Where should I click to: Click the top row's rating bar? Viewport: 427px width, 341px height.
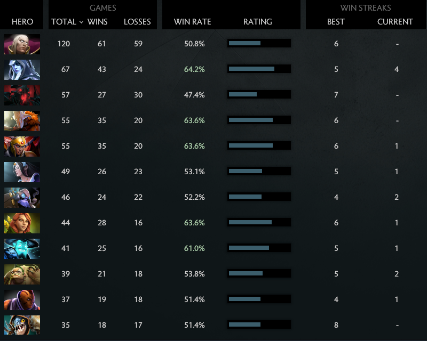(x=258, y=44)
